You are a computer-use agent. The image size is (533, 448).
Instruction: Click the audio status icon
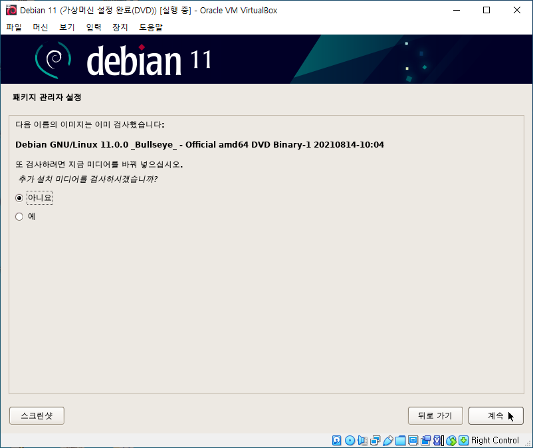362,441
